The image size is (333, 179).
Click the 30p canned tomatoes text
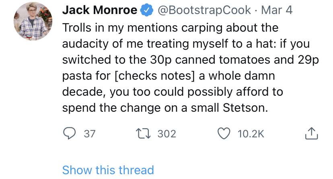click(210, 60)
